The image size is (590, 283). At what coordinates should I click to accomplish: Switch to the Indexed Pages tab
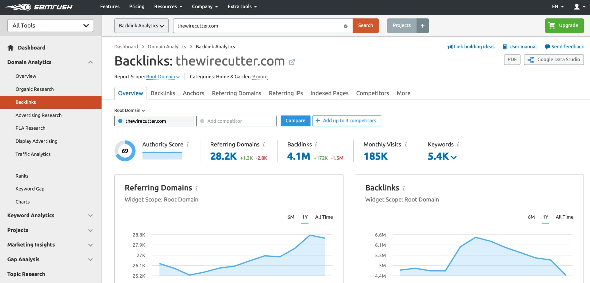329,93
